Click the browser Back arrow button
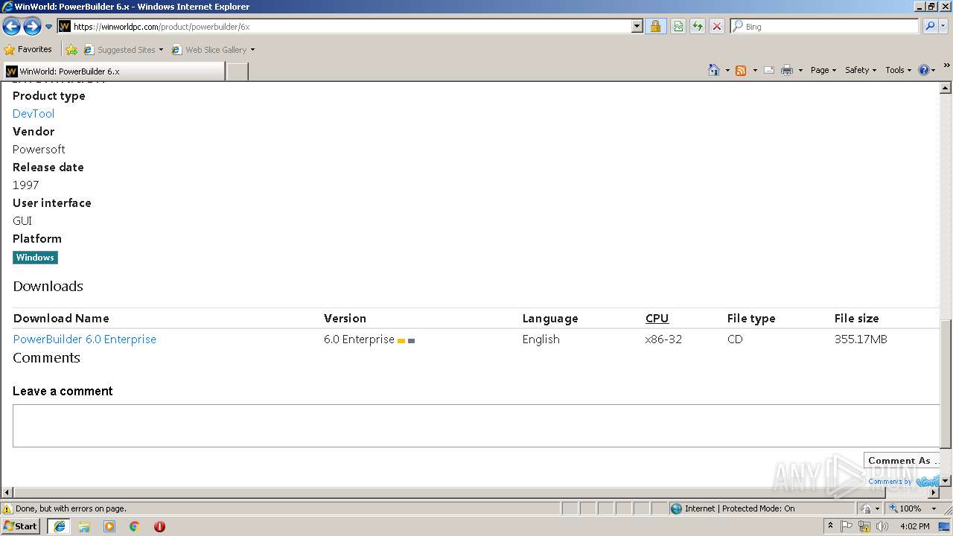Image resolution: width=953 pixels, height=536 pixels. pos(11,27)
